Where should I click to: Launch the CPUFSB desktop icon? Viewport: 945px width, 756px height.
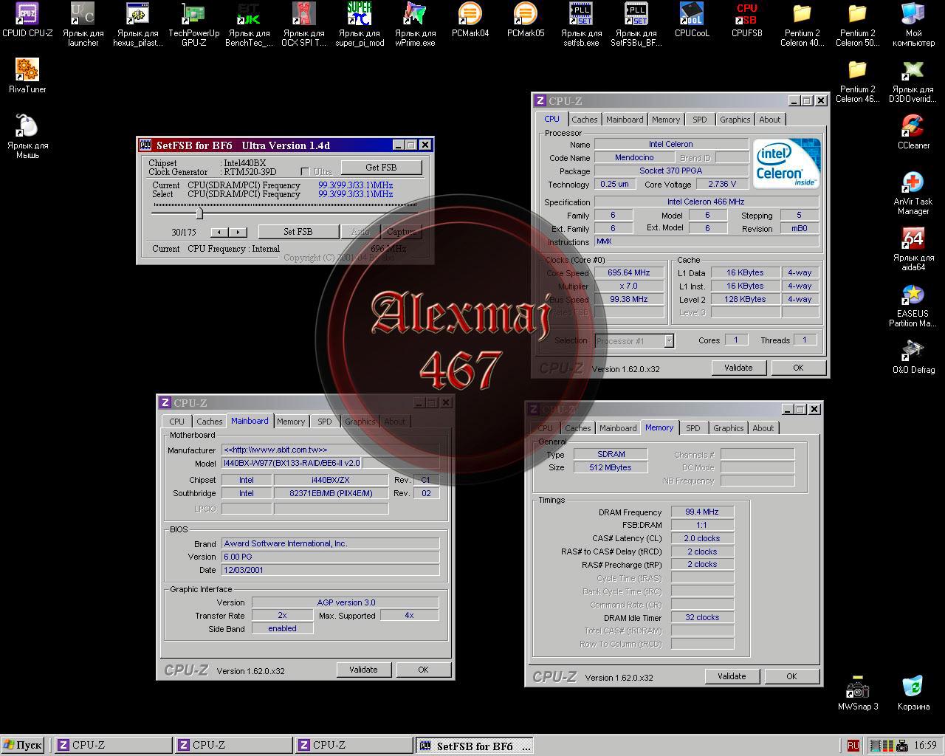[747, 13]
